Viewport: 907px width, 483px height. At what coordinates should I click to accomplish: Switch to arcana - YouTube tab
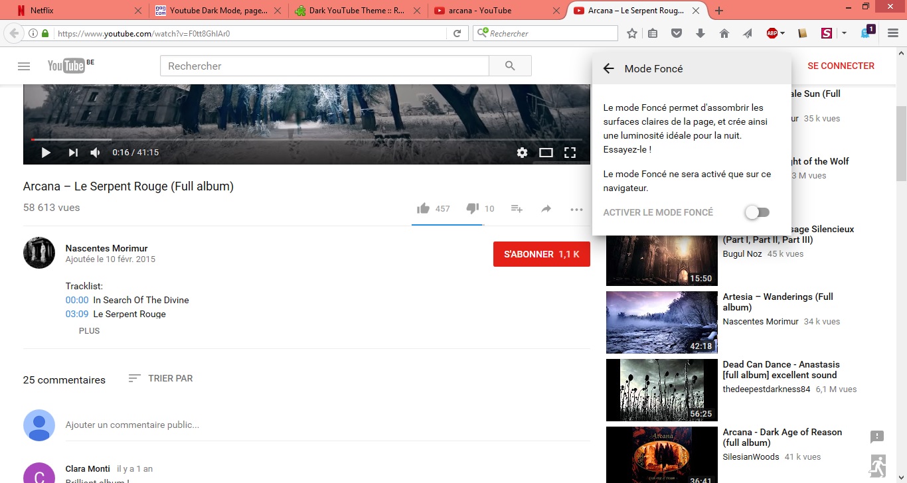pyautogui.click(x=498, y=11)
